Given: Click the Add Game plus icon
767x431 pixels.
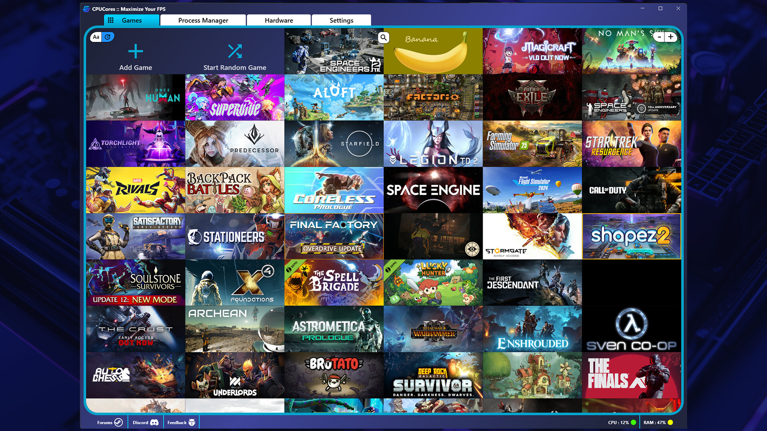Looking at the screenshot, I should click(x=135, y=51).
